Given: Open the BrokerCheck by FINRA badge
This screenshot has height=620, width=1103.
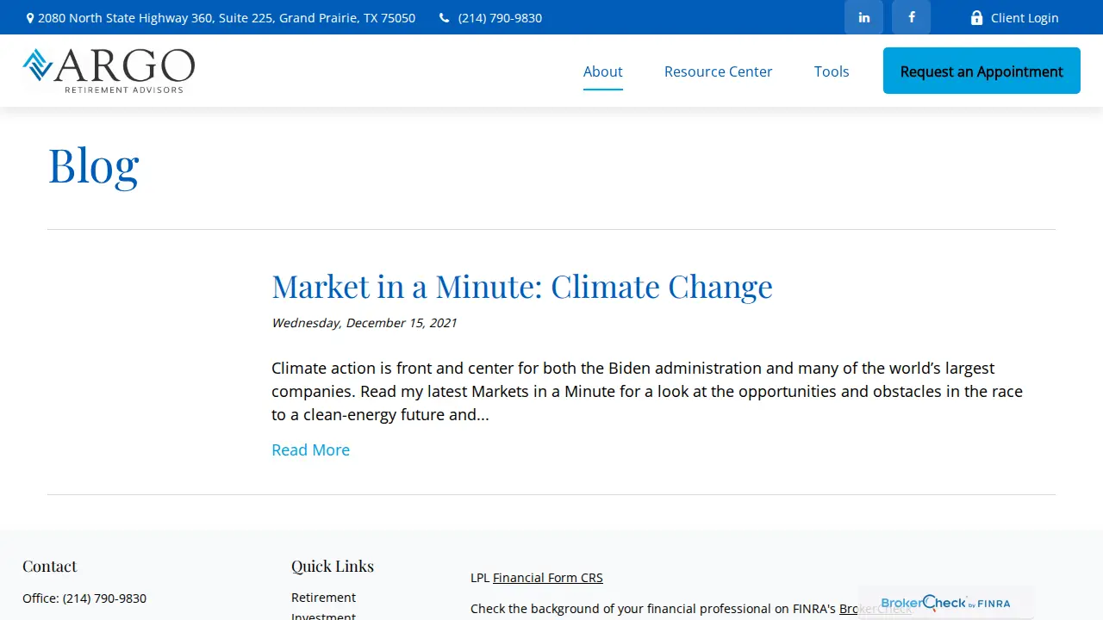Looking at the screenshot, I should (945, 603).
